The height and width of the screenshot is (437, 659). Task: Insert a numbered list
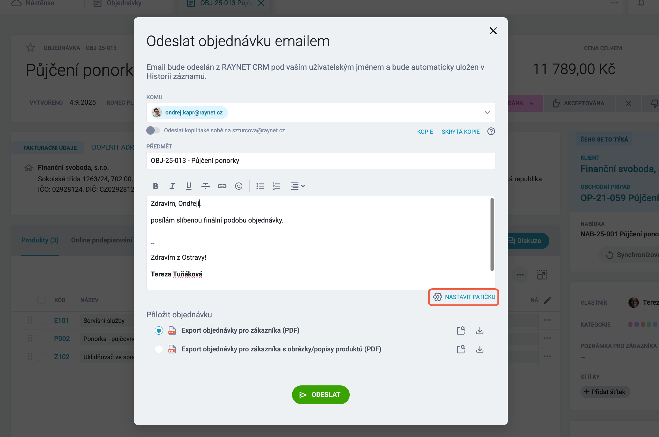click(276, 186)
